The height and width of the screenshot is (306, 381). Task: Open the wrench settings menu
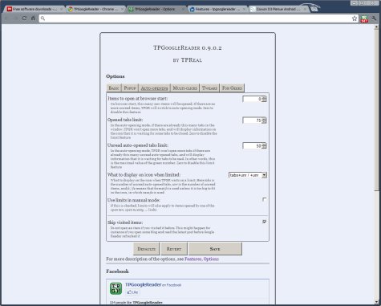[374, 18]
